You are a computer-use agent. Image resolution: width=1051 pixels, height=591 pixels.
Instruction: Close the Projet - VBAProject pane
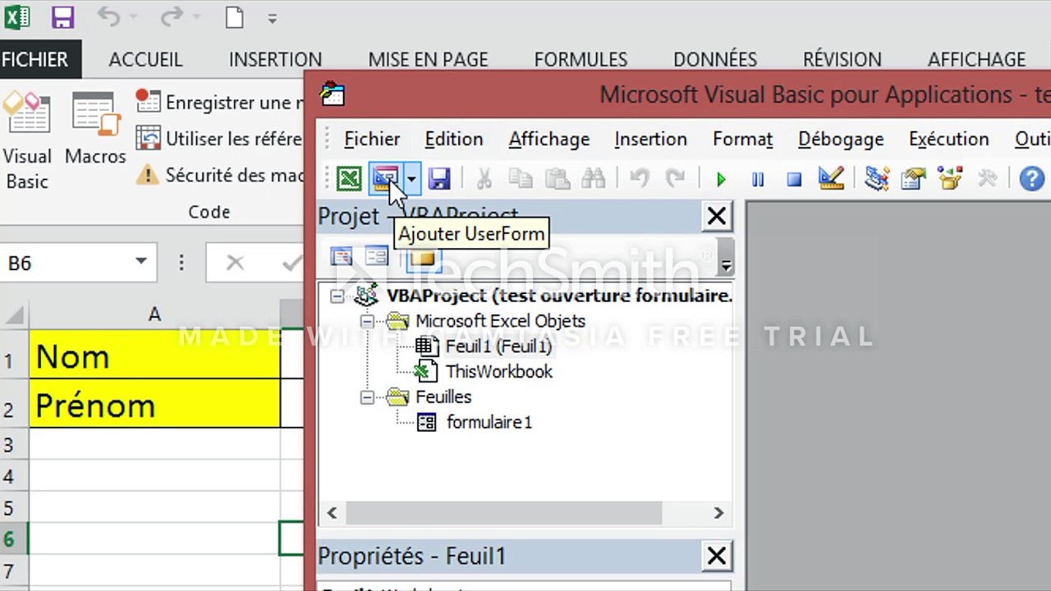click(x=717, y=217)
